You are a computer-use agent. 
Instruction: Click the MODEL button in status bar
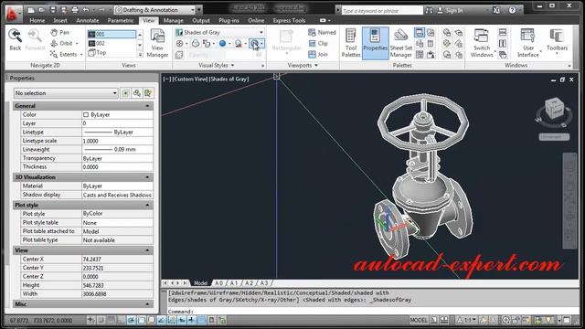tap(419, 320)
